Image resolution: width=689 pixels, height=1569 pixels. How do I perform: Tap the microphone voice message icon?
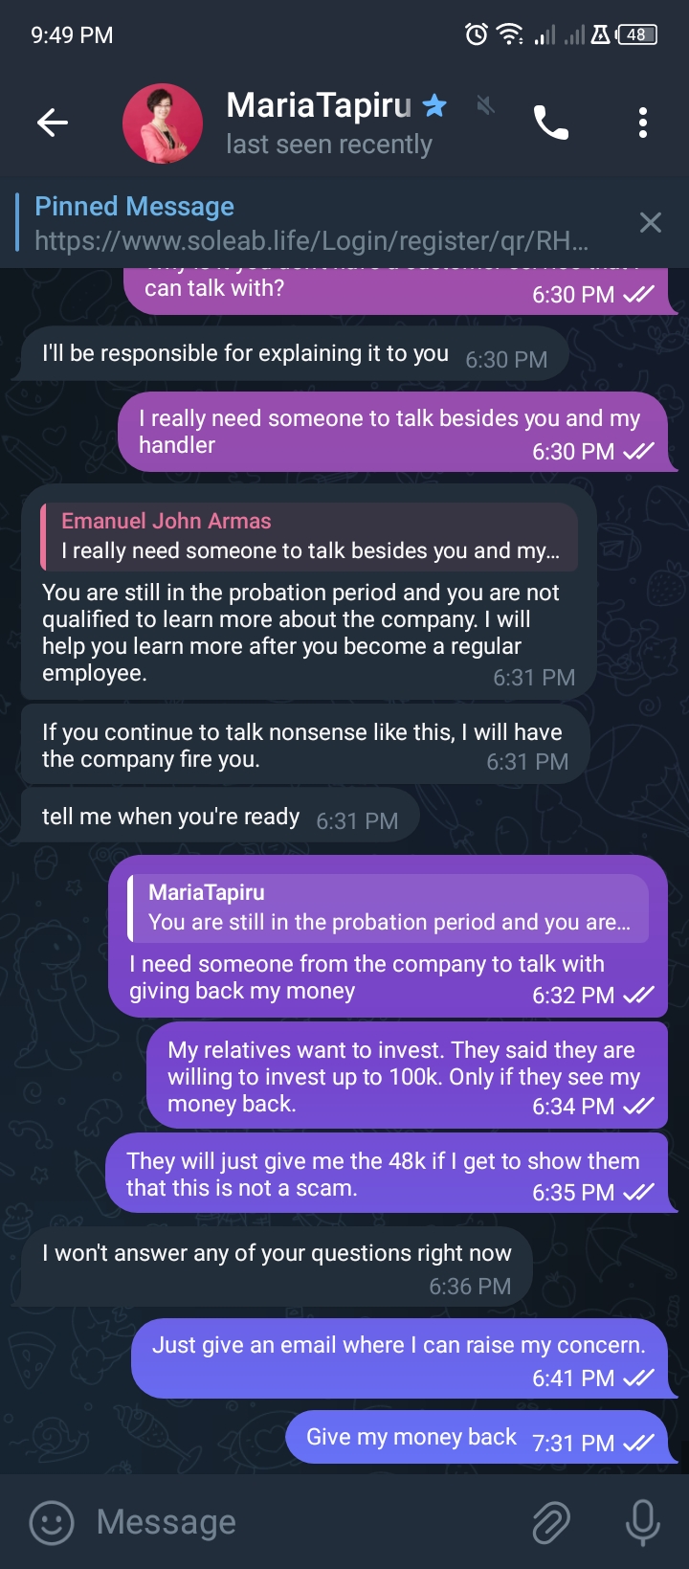pyautogui.click(x=642, y=1522)
